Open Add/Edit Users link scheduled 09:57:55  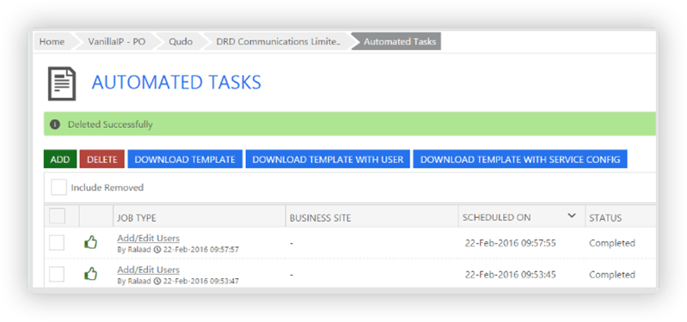148,239
